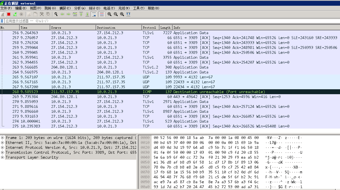Click the find packet magnifier icon
The height and width of the screenshot is (190, 340).
pos(56,14)
